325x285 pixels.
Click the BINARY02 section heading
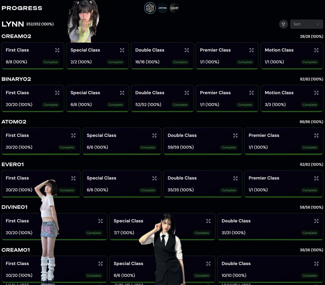click(x=16, y=79)
